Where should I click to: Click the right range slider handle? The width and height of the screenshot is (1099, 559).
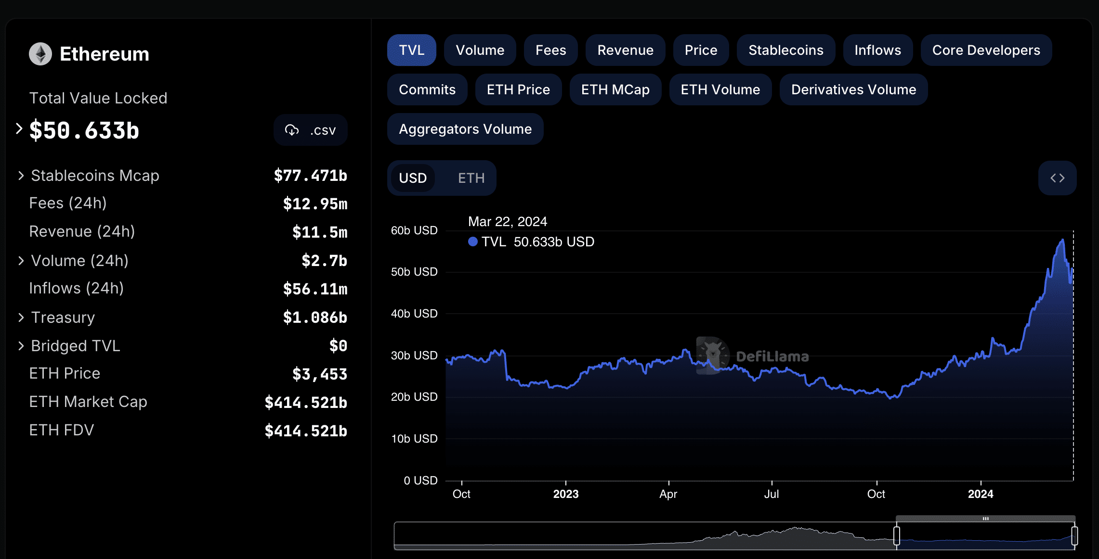tap(1074, 535)
